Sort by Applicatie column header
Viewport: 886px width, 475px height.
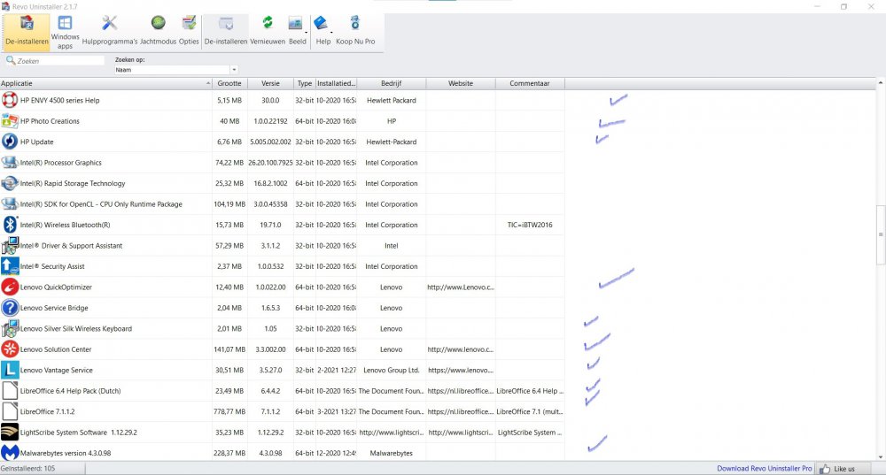106,83
